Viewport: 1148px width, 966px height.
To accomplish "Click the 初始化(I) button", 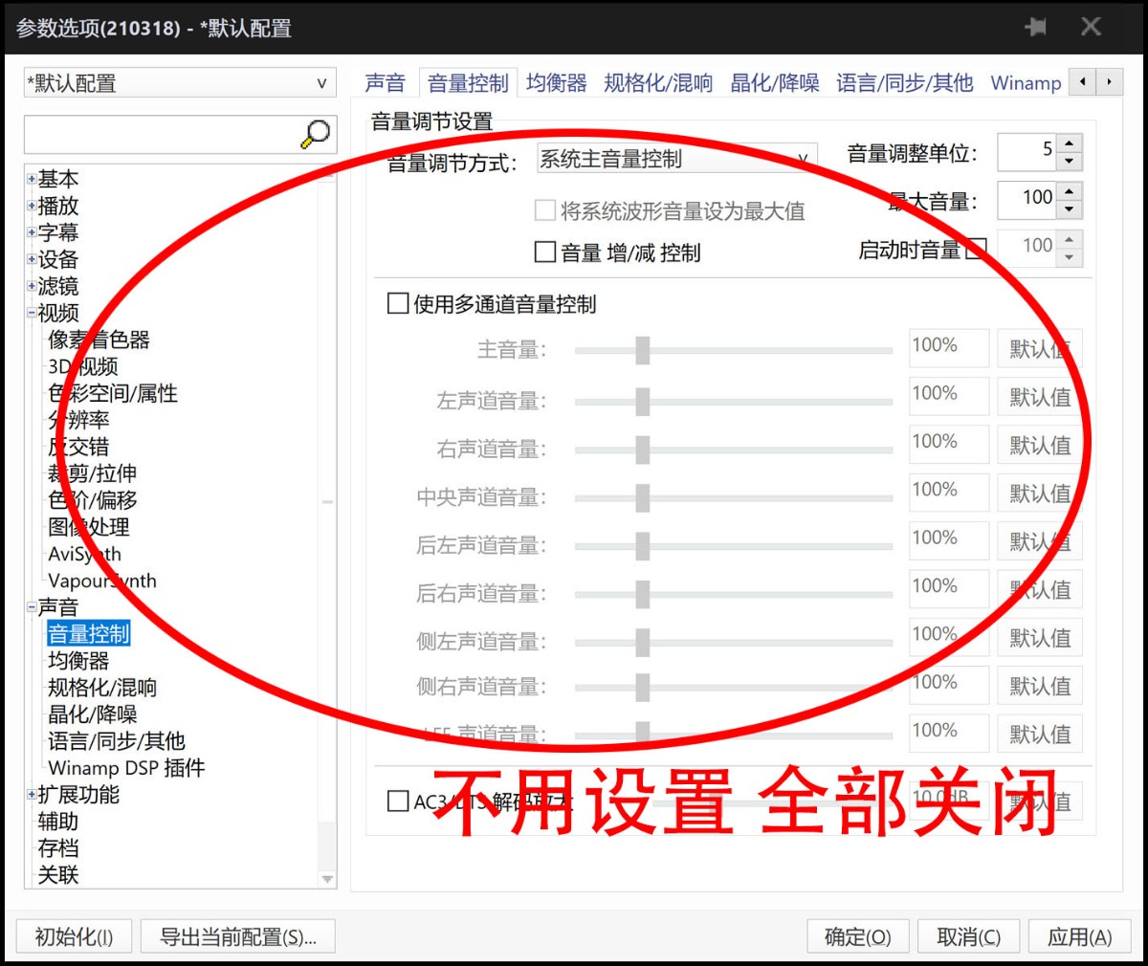I will point(74,936).
